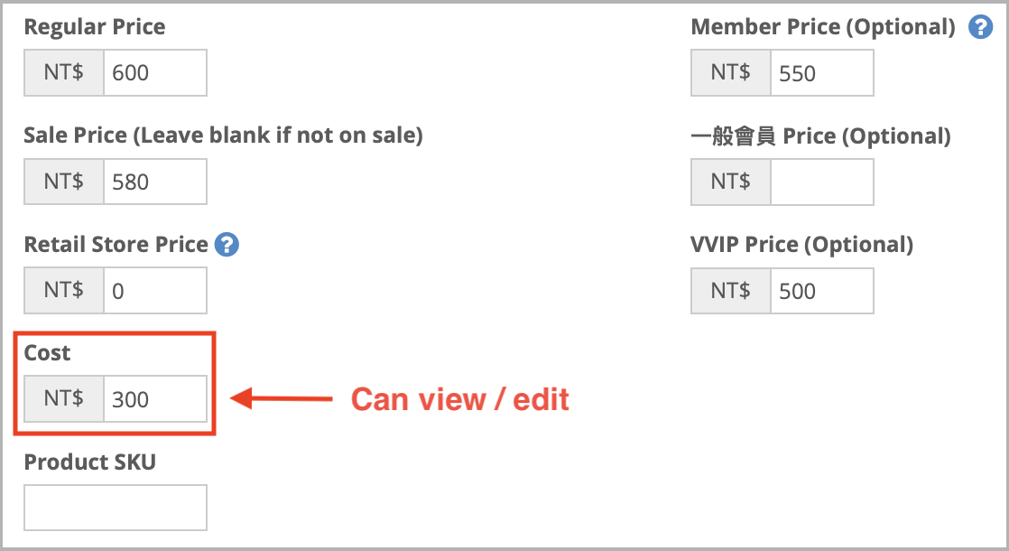The image size is (1009, 551).
Task: Select the Cost field showing 300
Action: (155, 399)
